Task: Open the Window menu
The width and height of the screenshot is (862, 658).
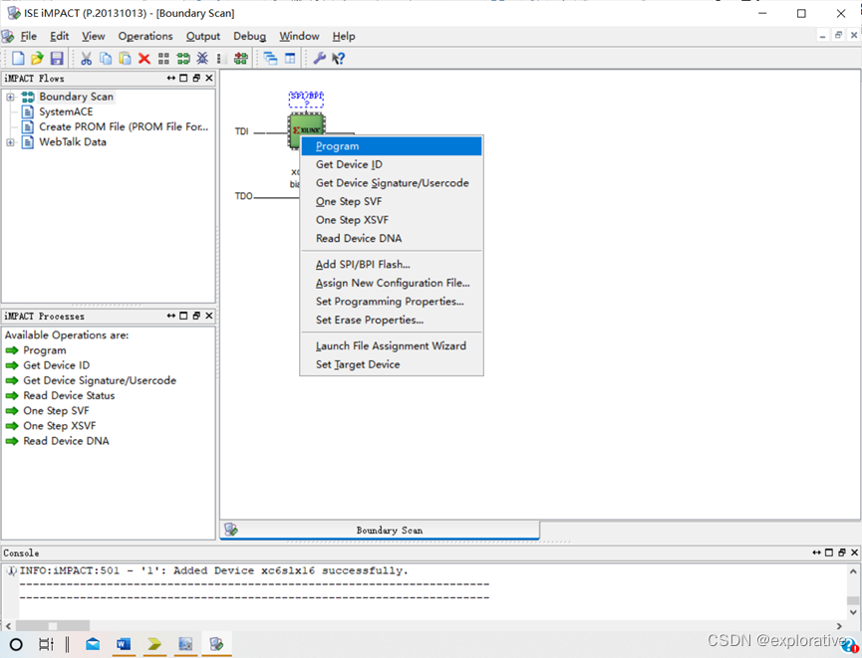Action: tap(299, 36)
